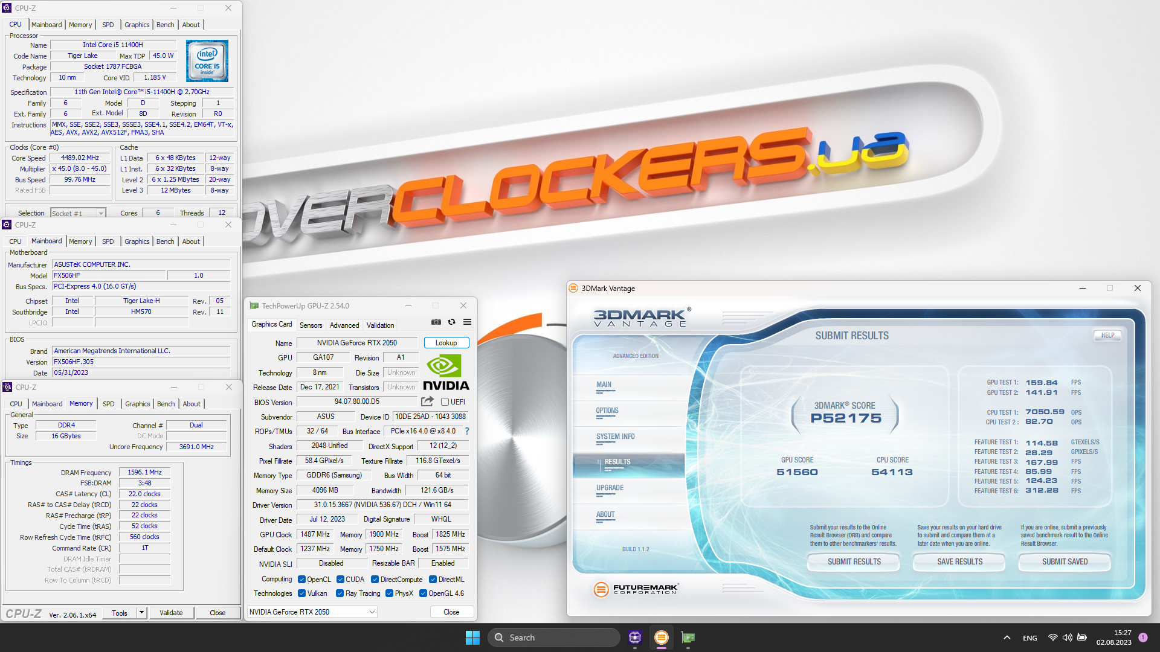The height and width of the screenshot is (652, 1160).
Task: Open the Windows Start menu
Action: point(472,638)
